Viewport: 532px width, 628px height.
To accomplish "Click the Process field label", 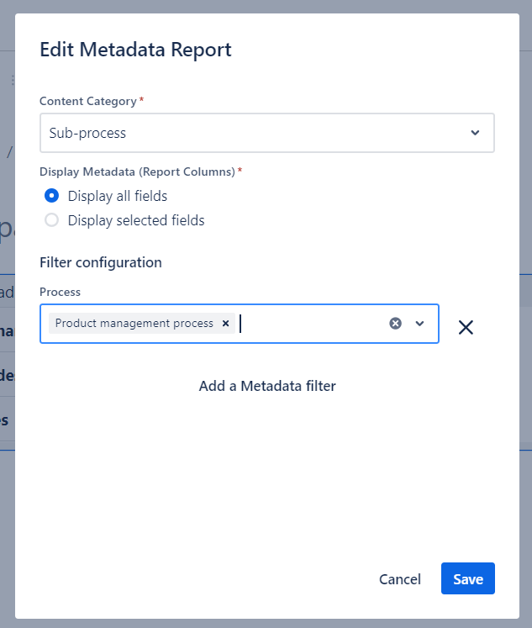I will pos(61,292).
